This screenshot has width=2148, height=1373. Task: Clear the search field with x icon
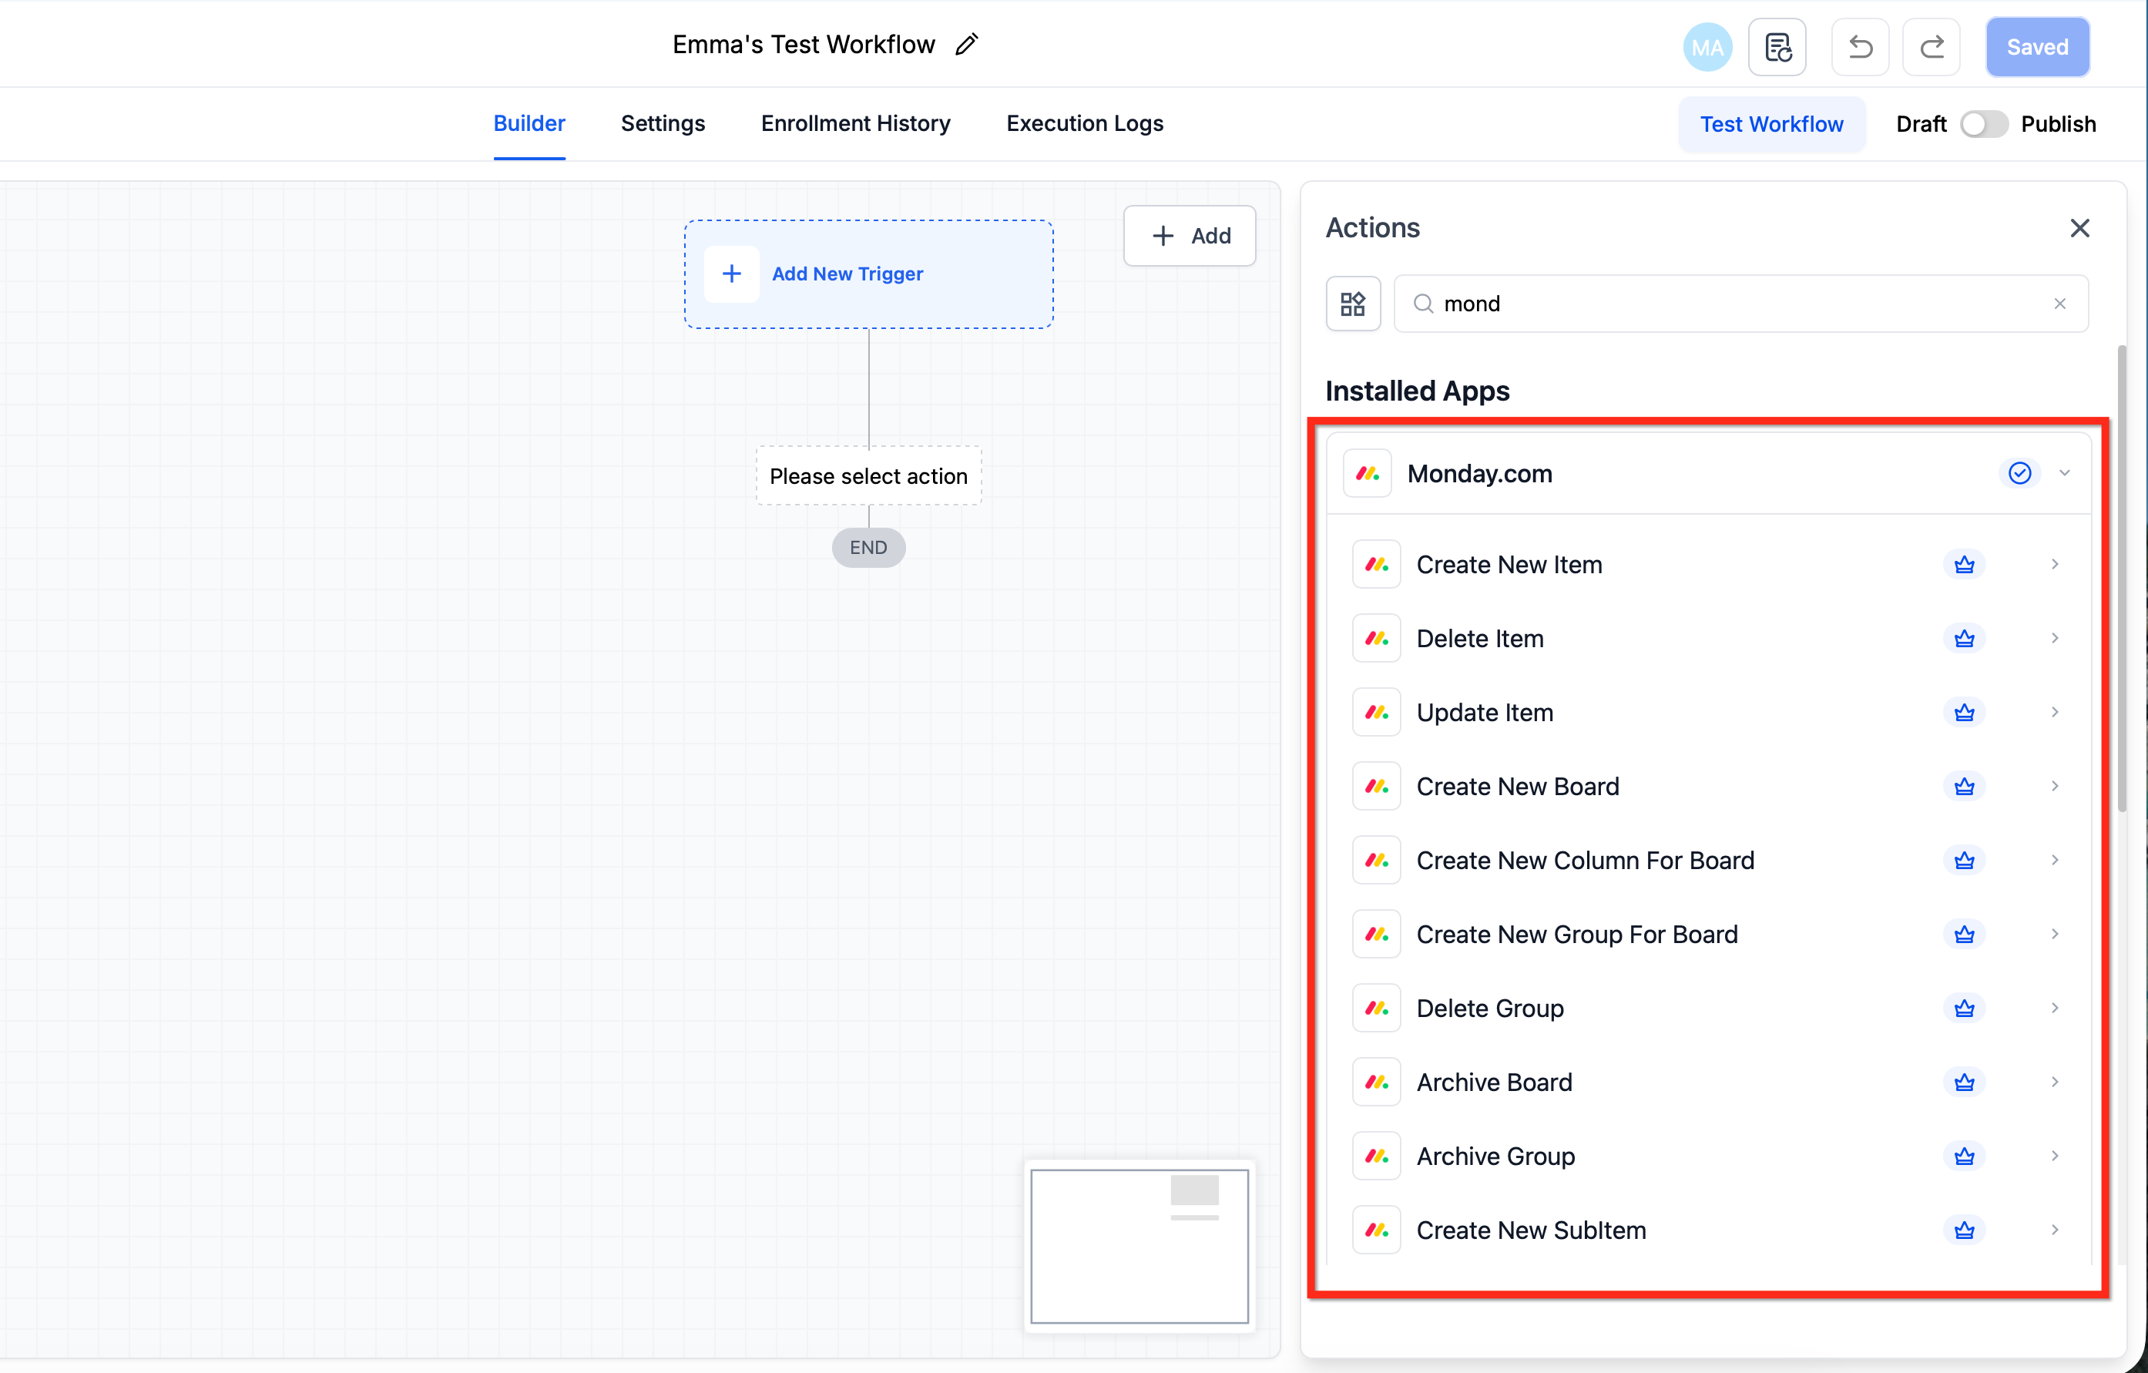coord(2059,304)
